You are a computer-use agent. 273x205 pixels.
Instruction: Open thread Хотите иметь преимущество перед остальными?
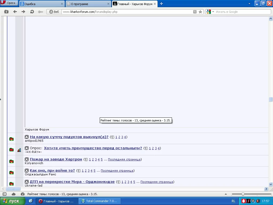click(93, 148)
